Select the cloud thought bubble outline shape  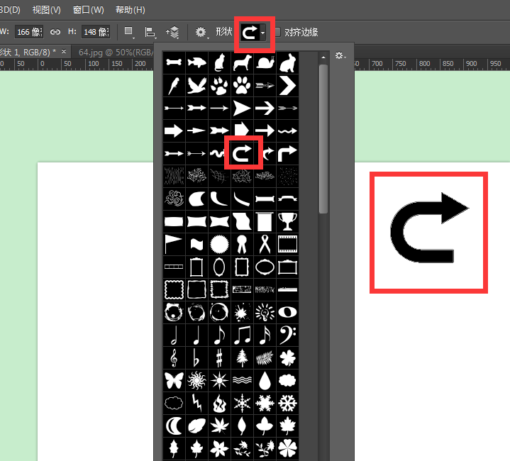click(174, 404)
